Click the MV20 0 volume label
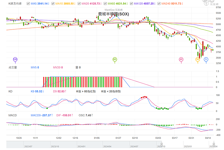Screen dimensions: 224x150 point(58,68)
